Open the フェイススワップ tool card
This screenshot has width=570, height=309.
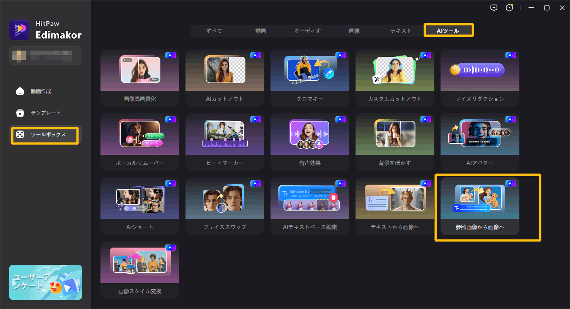(x=225, y=206)
